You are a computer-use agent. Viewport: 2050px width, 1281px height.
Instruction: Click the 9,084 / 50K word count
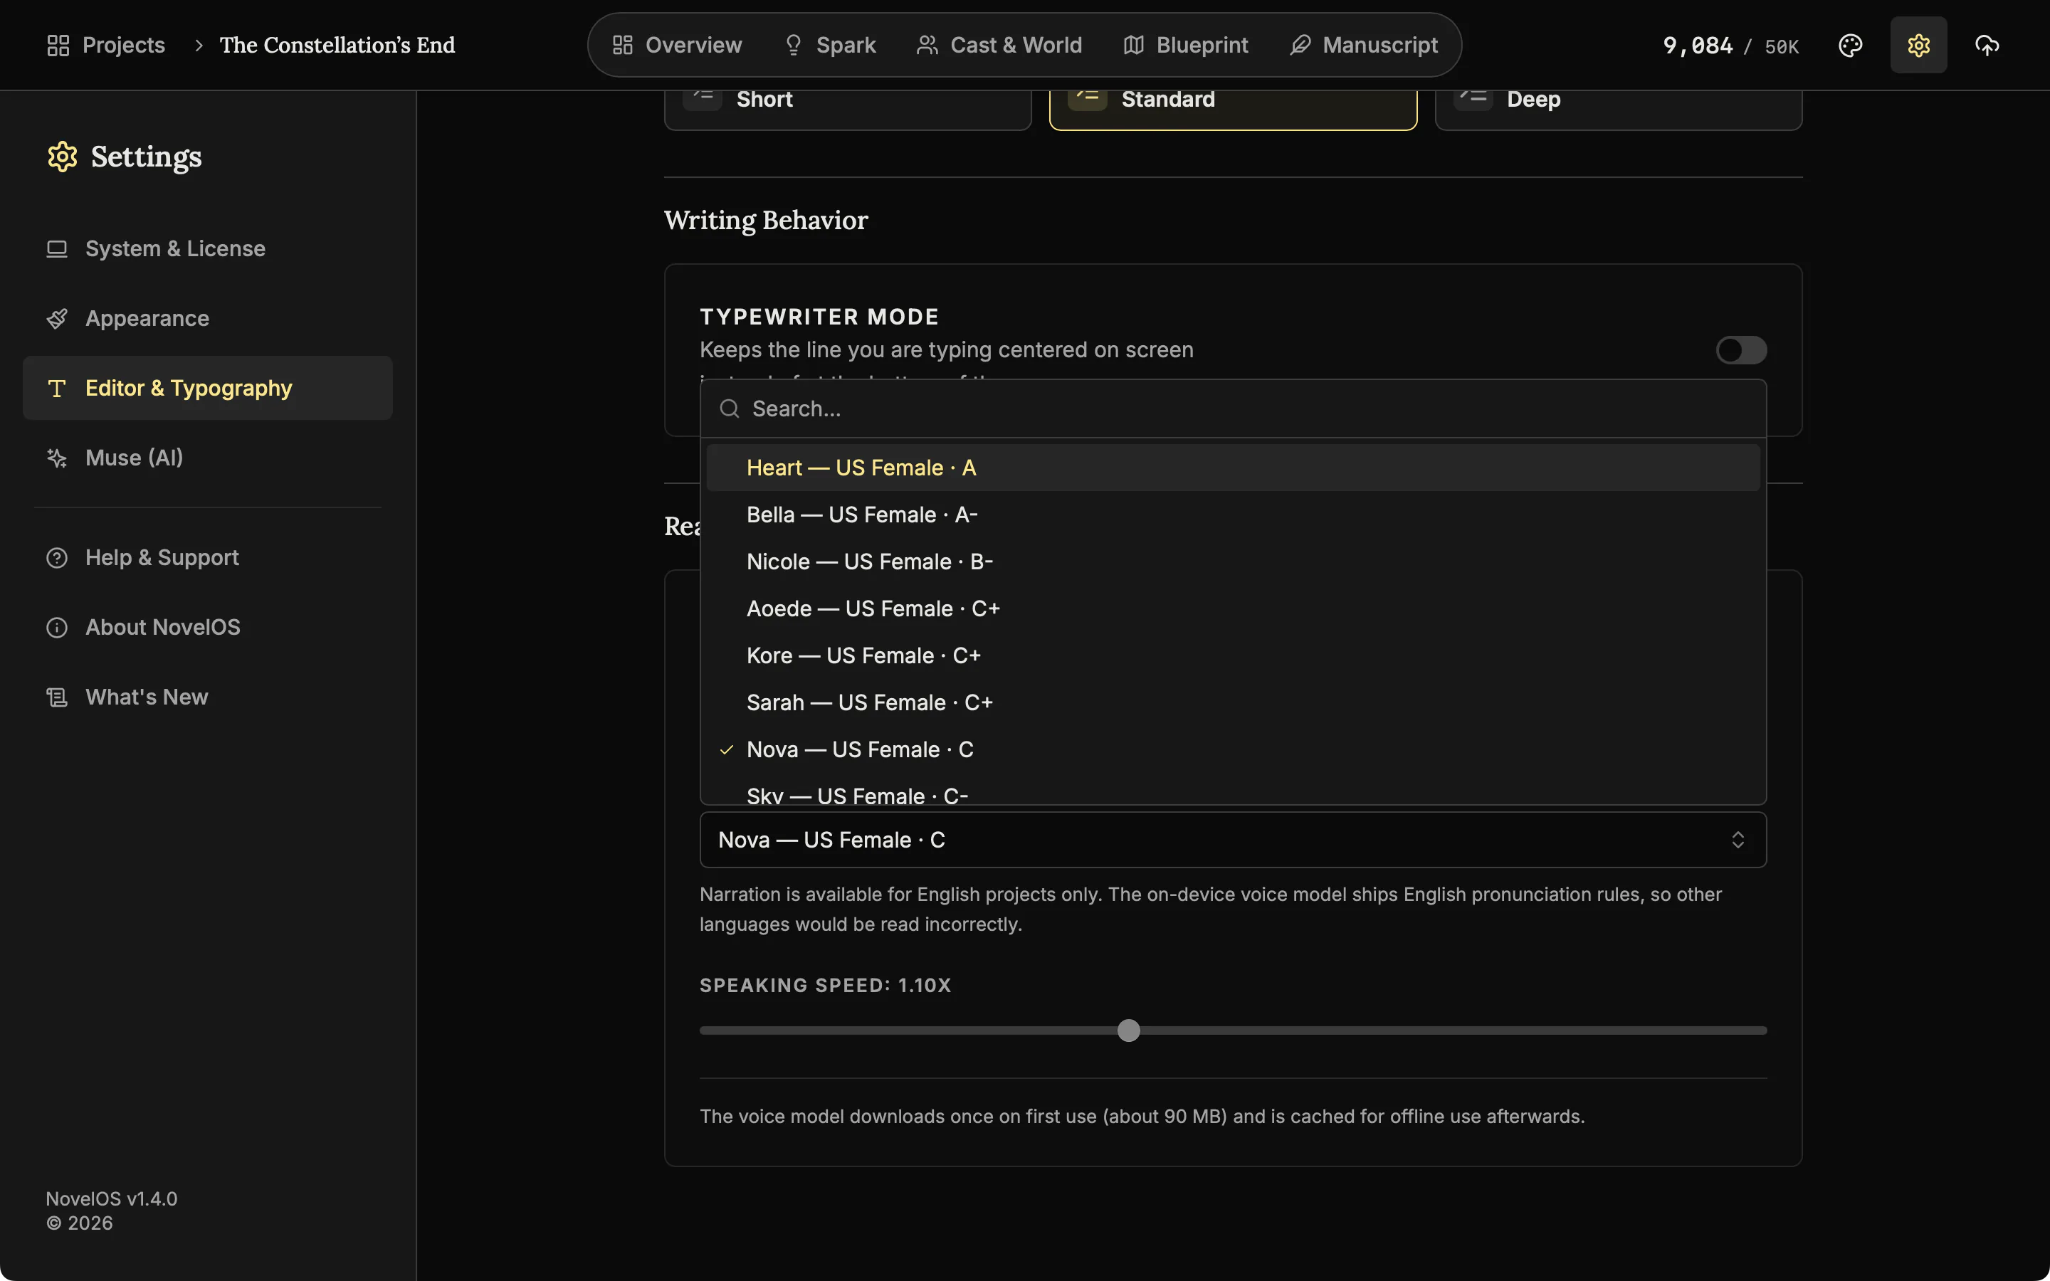click(x=1730, y=46)
